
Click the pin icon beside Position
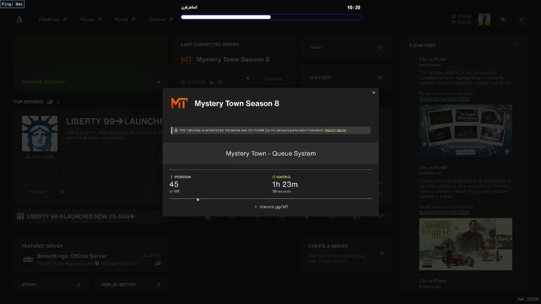click(x=172, y=177)
